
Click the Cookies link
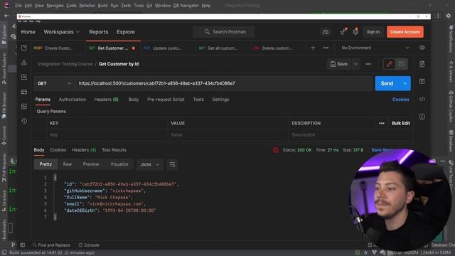[401, 100]
